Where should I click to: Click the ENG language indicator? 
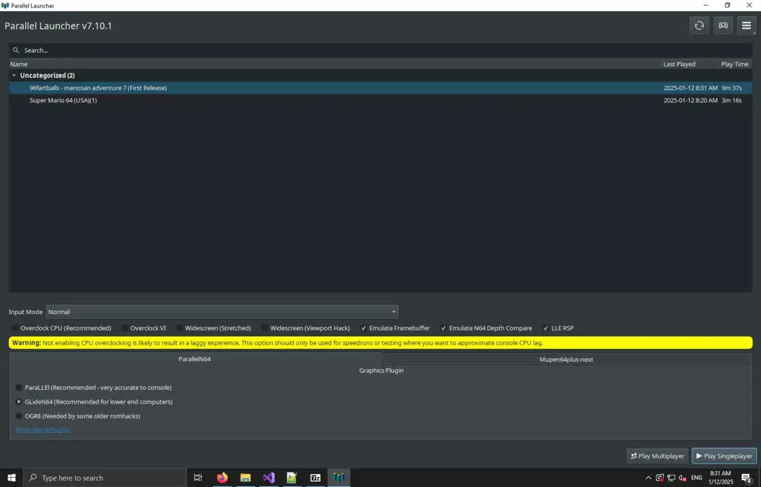point(697,477)
